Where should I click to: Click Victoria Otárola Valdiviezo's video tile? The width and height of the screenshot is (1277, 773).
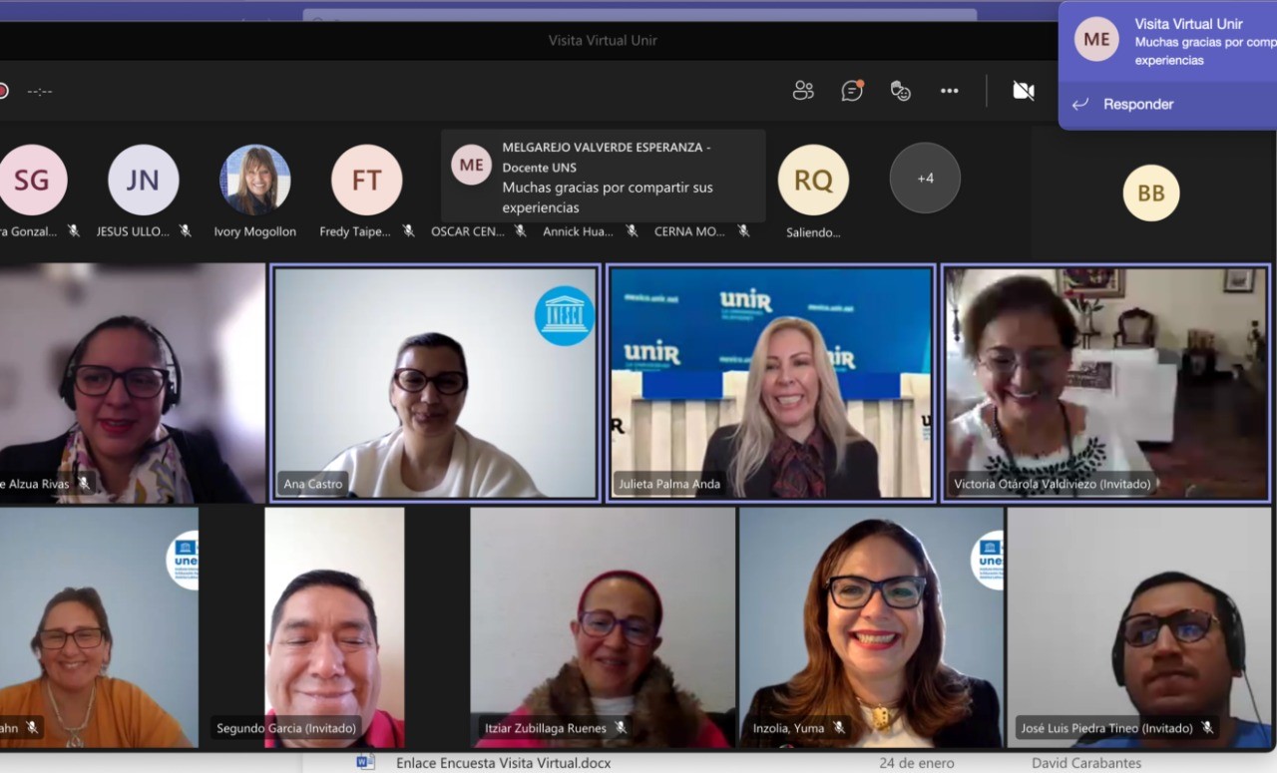click(x=1105, y=382)
